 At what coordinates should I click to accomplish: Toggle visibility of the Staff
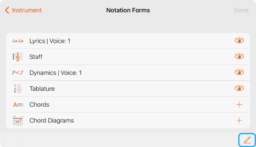239,57
